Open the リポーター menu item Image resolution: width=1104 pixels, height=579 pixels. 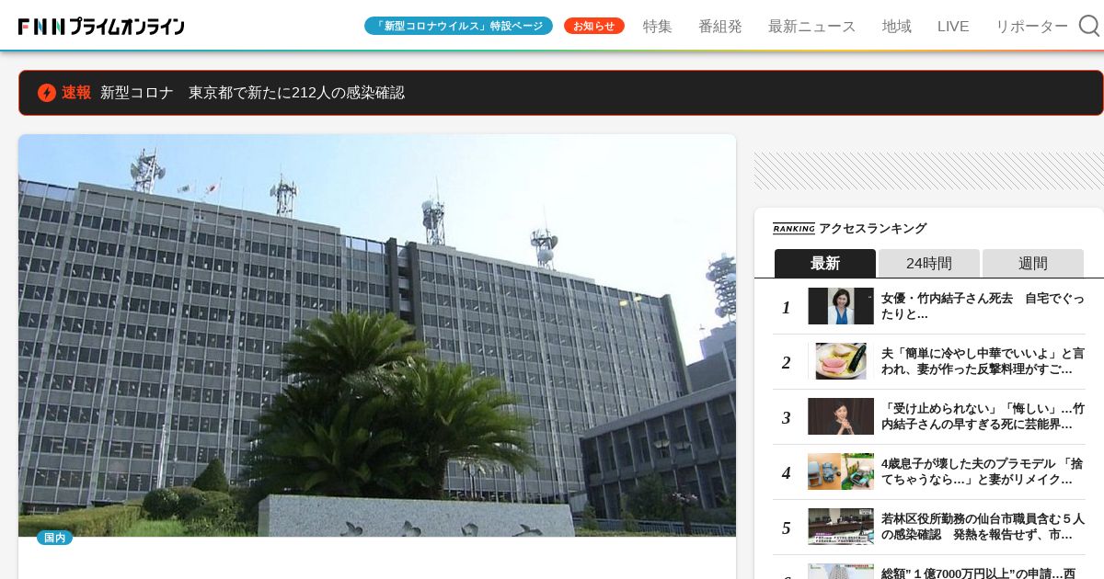[x=1032, y=26]
